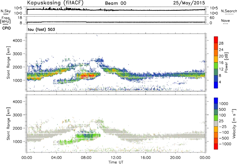Click the 16 tick on Power colorbar
The height and width of the screenshot is (164, 237).
point(221,63)
